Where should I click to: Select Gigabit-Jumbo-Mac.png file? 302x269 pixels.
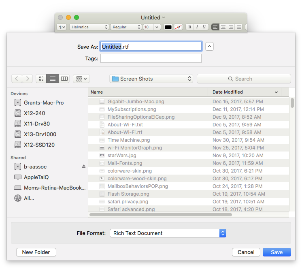189,102
